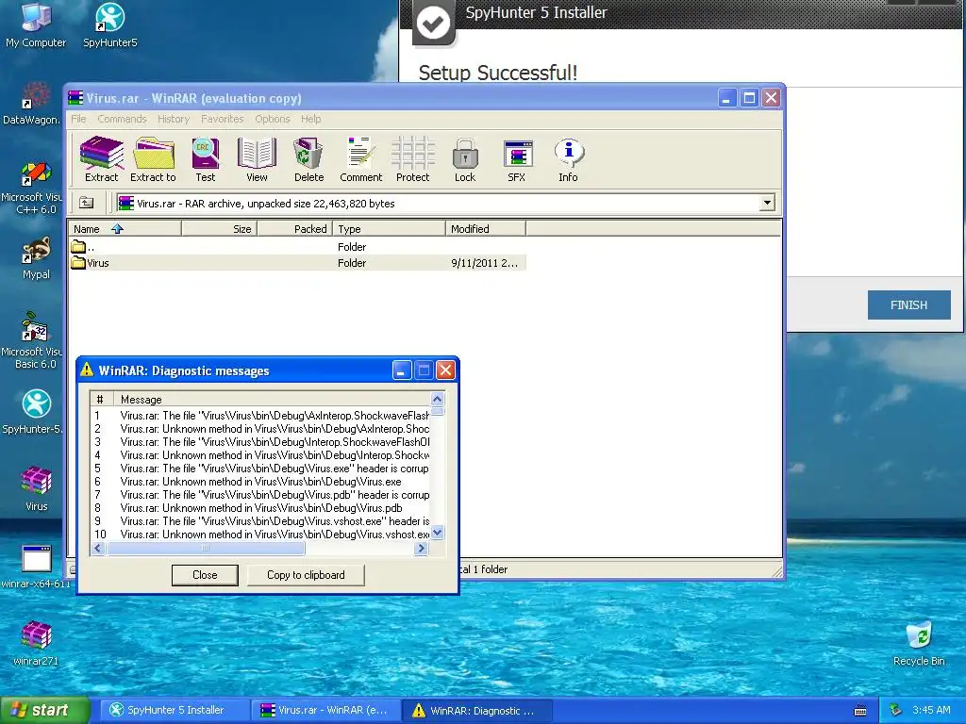Go up one level with the folder-up icon
This screenshot has width=966, height=724.
click(x=86, y=203)
